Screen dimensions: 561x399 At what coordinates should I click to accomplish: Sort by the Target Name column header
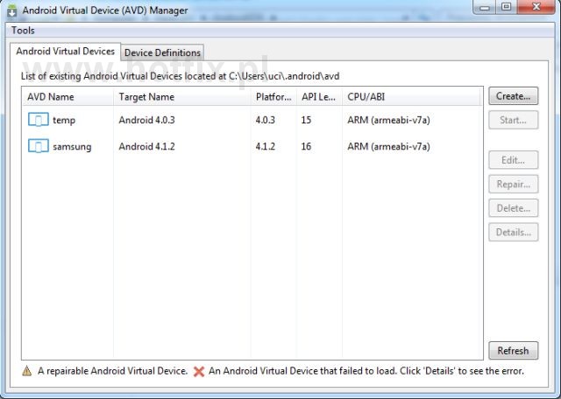point(182,97)
